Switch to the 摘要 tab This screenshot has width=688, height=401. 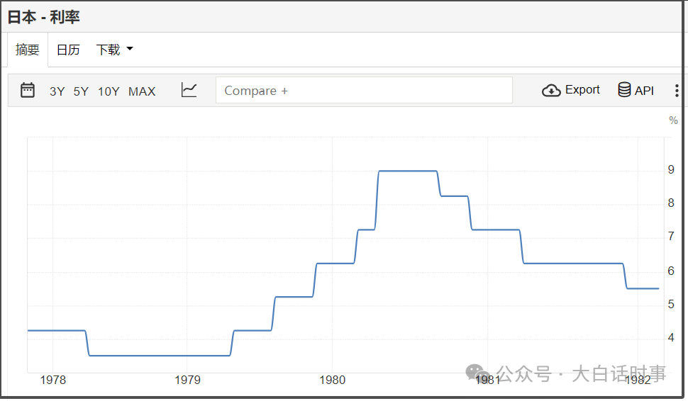28,50
